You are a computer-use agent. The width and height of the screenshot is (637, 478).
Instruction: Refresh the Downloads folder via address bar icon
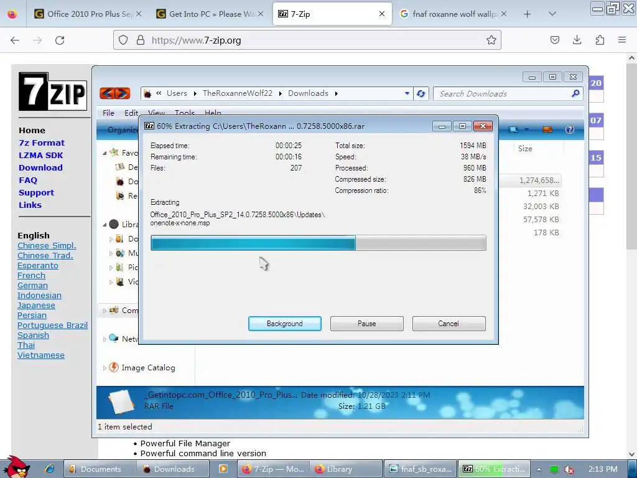[421, 93]
